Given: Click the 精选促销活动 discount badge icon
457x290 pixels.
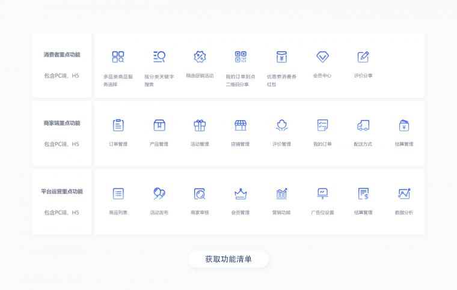Looking at the screenshot, I should point(200,57).
